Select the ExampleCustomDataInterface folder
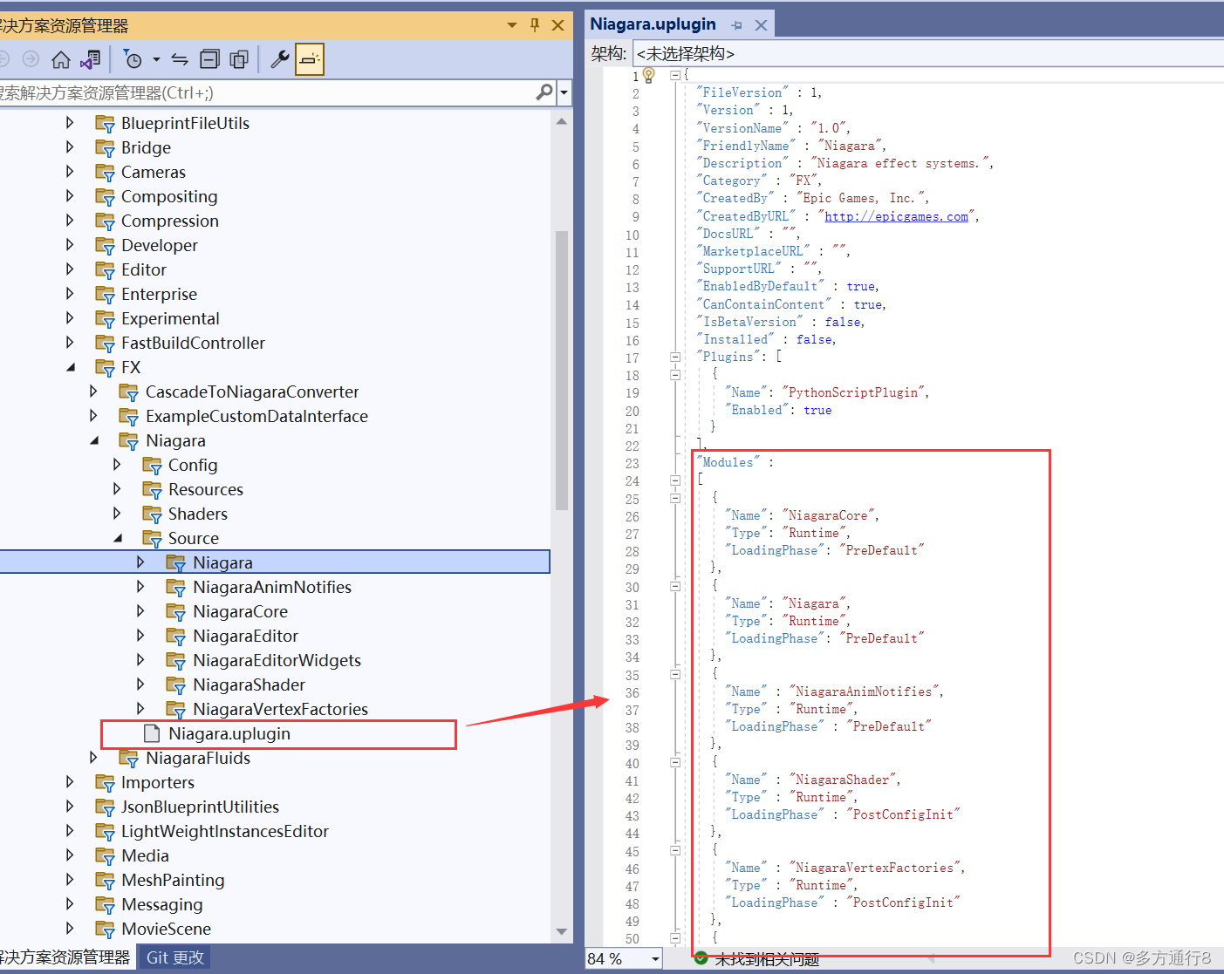Image resolution: width=1224 pixels, height=974 pixels. click(256, 416)
